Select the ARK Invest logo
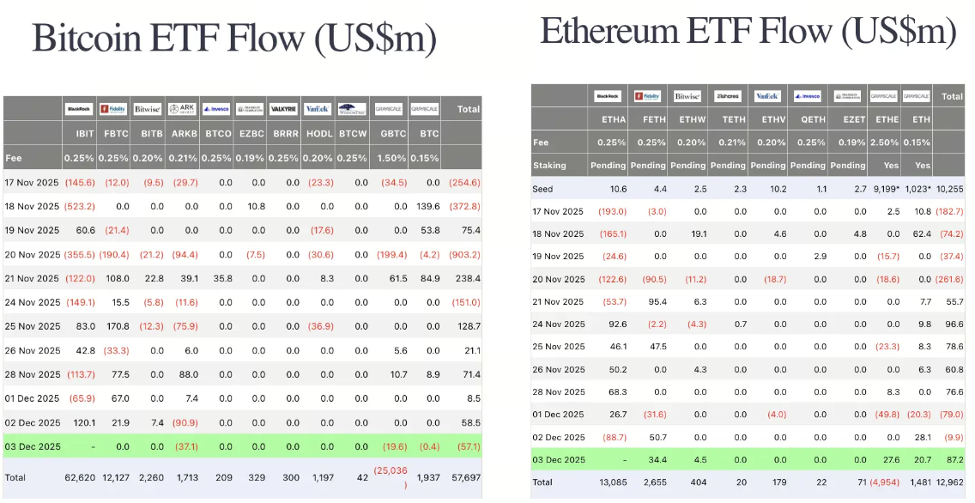Screen dimensions: 975x503 click(182, 109)
